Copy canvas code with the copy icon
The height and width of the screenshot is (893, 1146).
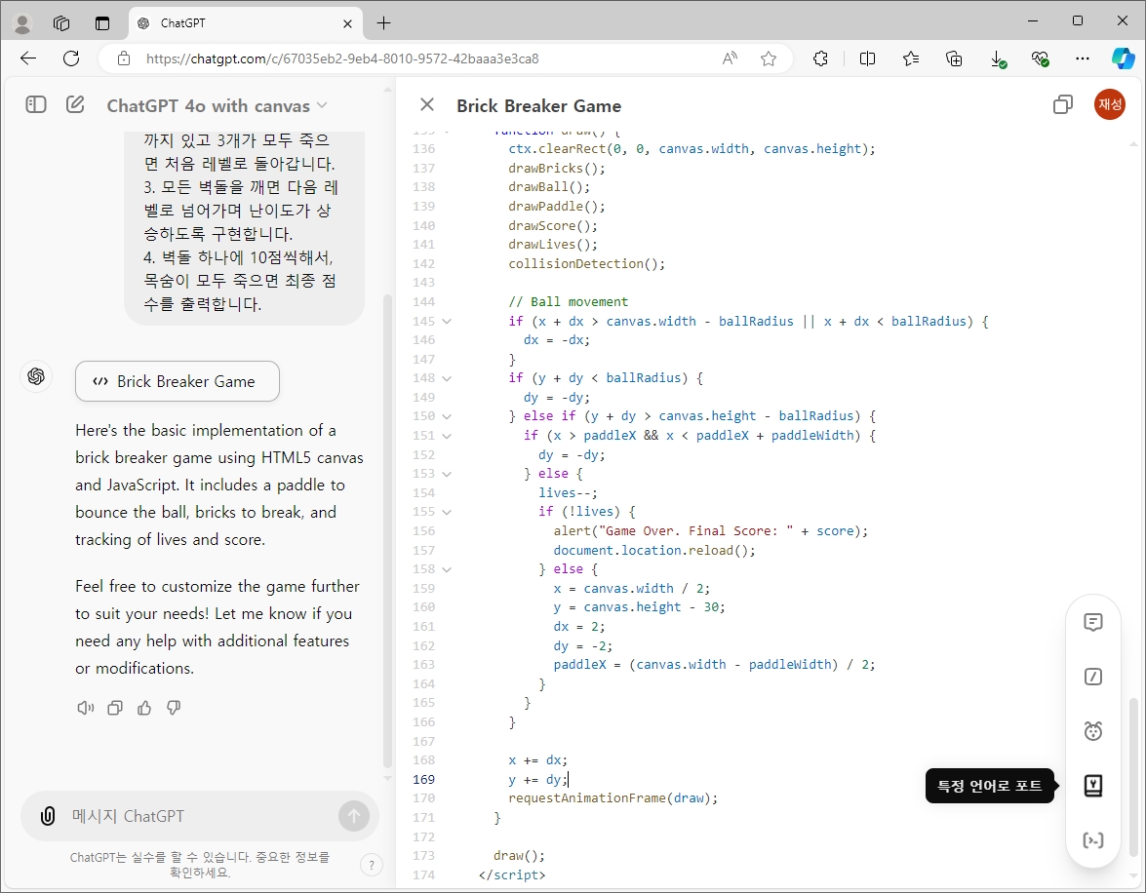pos(1063,105)
